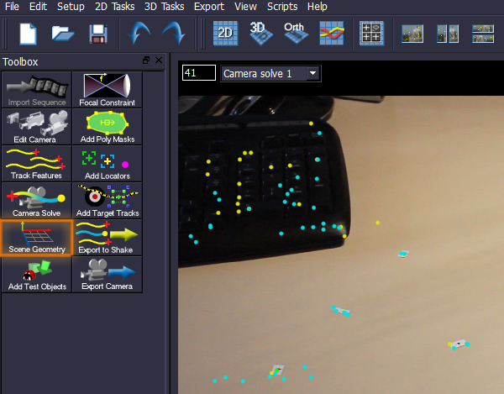Open the Setup menu
The width and height of the screenshot is (504, 394).
click(71, 7)
